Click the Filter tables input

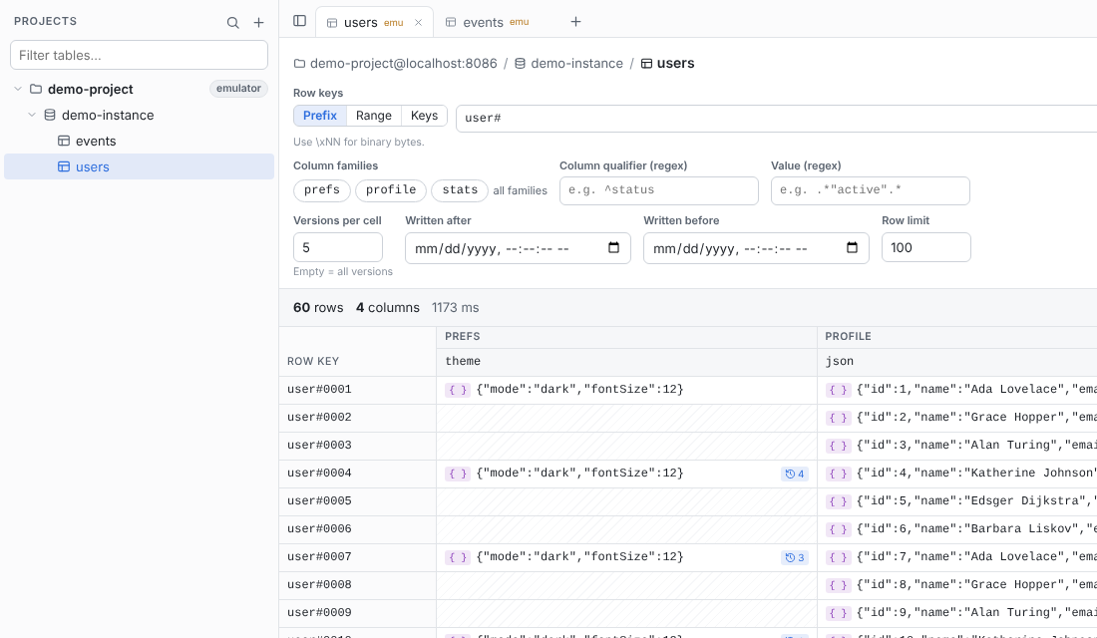click(140, 55)
